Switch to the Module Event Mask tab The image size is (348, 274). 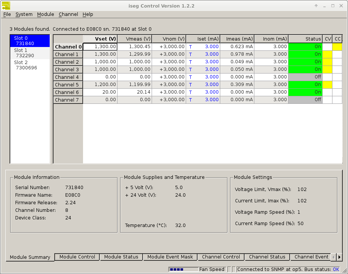tap(170, 257)
